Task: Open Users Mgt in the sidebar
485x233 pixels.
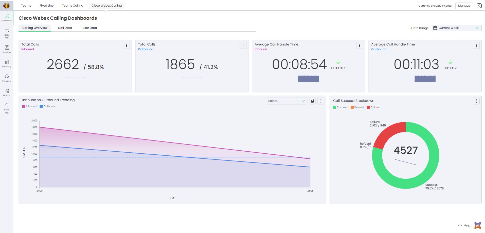Action: (x=7, y=108)
